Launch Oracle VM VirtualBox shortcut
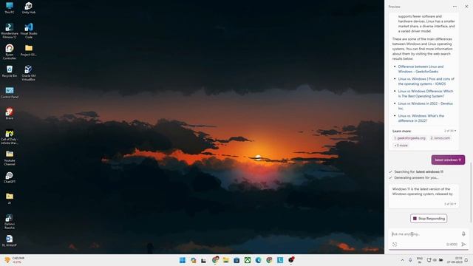473x266 pixels. pos(29,73)
